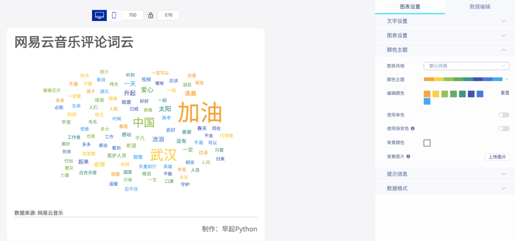Click the word 这首歌 in the cloud
The width and height of the screenshot is (515, 241).
[x=89, y=154]
